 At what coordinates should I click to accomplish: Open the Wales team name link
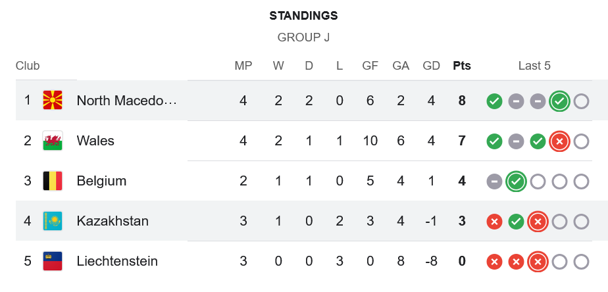point(95,141)
